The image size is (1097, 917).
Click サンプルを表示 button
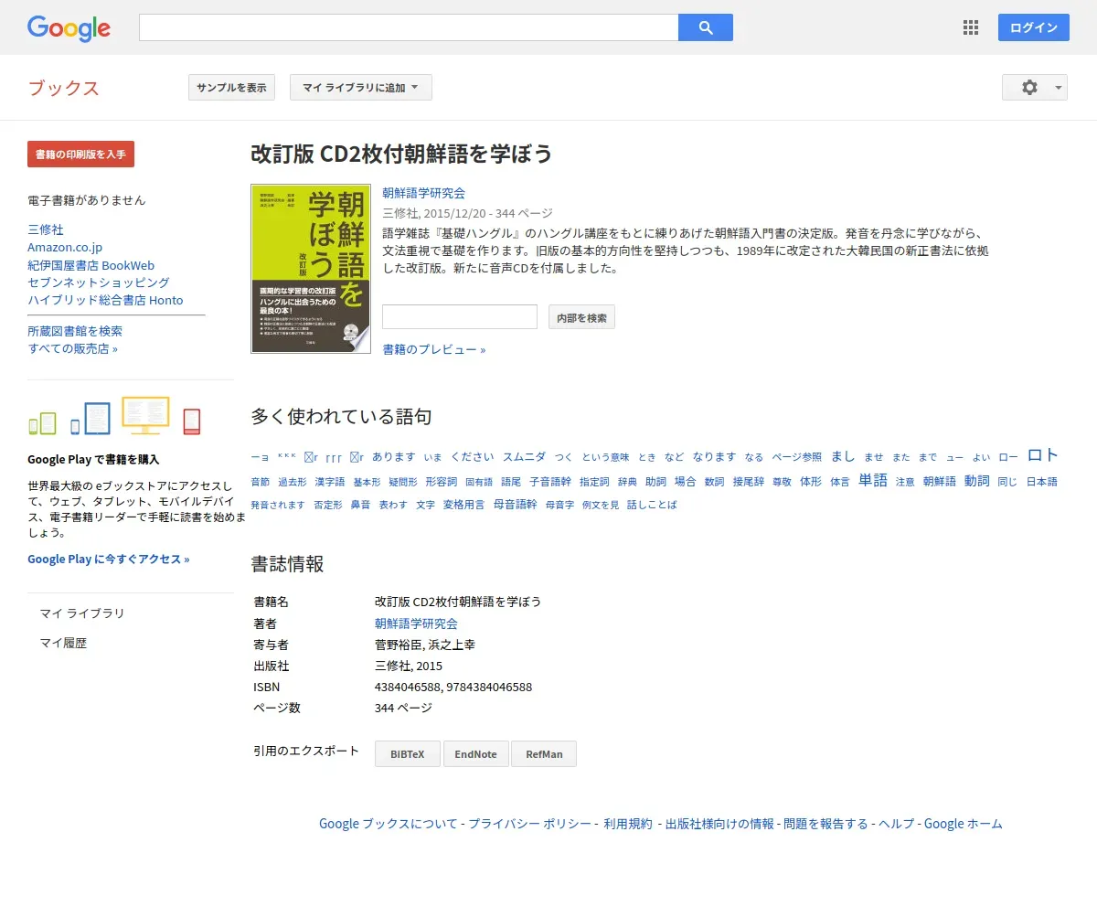coord(231,88)
